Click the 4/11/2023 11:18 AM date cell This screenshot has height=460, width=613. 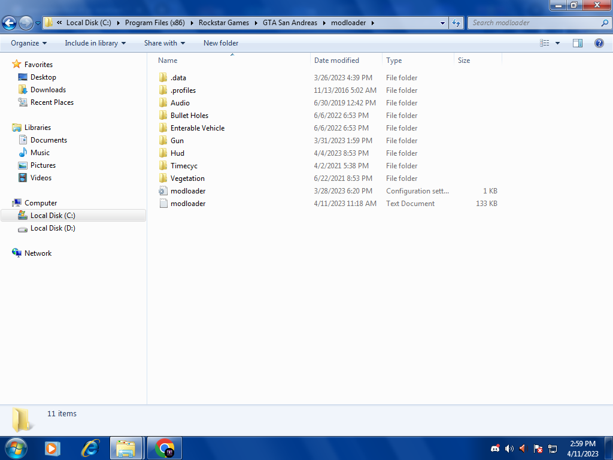pyautogui.click(x=345, y=204)
